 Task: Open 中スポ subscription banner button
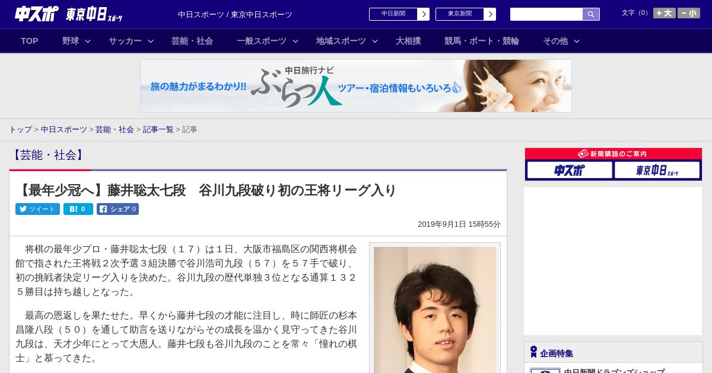click(x=570, y=171)
